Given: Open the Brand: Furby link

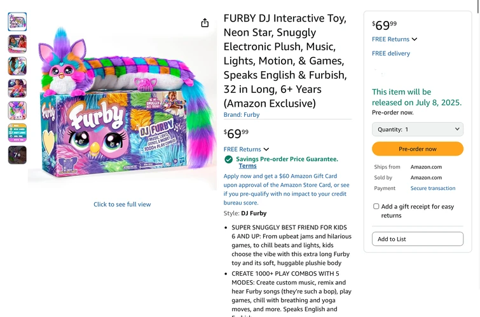Looking at the screenshot, I should pyautogui.click(x=242, y=115).
